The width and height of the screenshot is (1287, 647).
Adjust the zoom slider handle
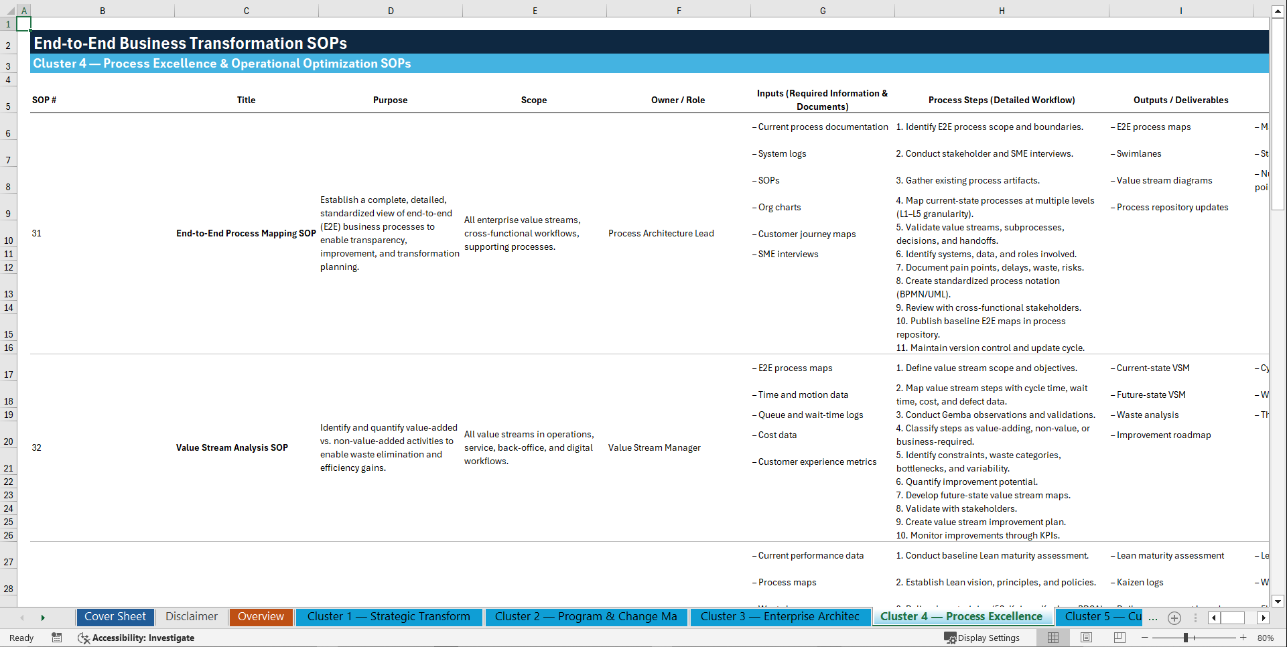[x=1186, y=638]
